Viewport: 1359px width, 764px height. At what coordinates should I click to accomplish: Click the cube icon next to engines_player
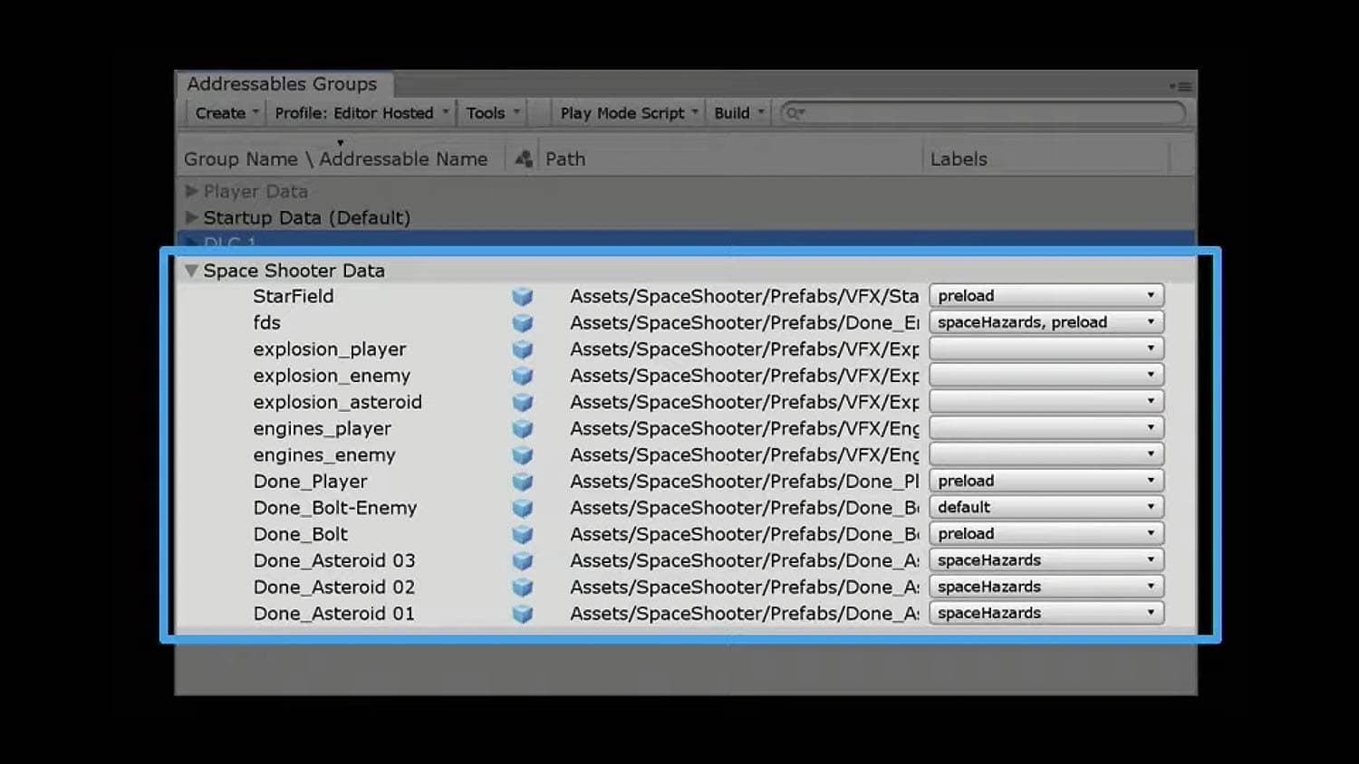[x=524, y=427]
